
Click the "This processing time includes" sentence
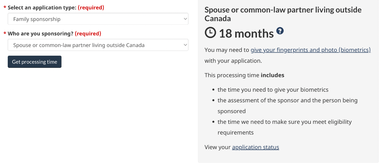[x=244, y=75]
